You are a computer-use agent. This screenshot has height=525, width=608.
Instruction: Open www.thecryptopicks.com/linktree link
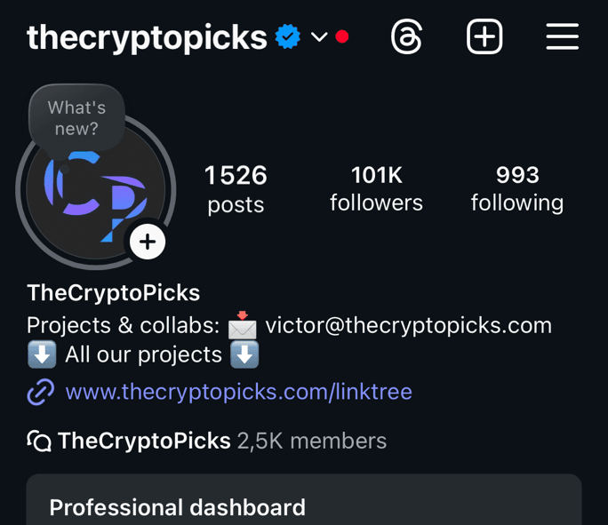point(238,392)
